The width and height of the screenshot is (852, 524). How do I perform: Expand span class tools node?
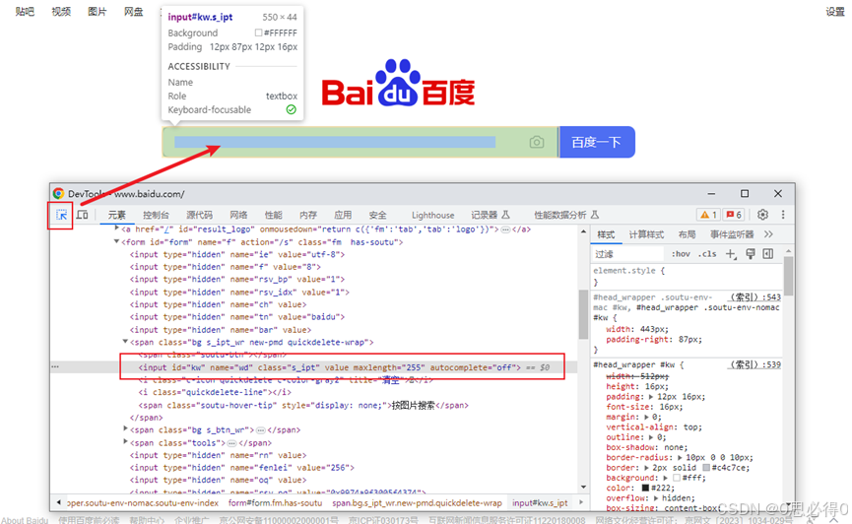pyautogui.click(x=125, y=442)
